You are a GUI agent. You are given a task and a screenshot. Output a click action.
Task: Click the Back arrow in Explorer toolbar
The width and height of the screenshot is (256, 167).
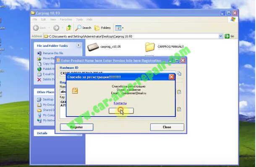36,28
